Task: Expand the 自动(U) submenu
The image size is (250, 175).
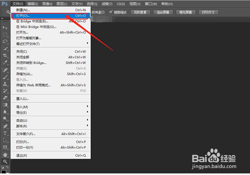Action: [x=50, y=120]
